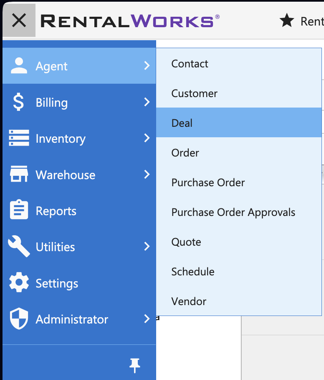
Task: Click the Warehouse storefront icon
Action: (19, 174)
